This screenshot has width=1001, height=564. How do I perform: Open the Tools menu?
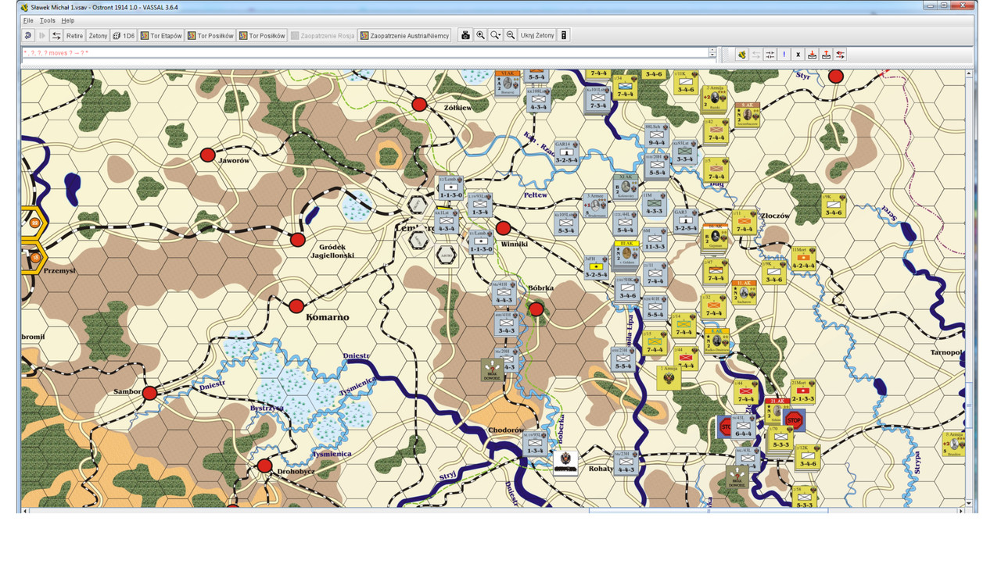point(47,20)
